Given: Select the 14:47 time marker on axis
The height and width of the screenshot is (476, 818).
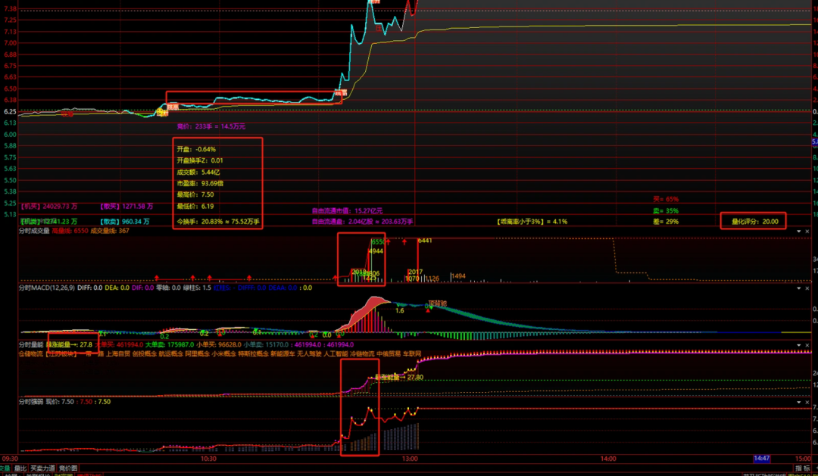Looking at the screenshot, I should click(762, 459).
